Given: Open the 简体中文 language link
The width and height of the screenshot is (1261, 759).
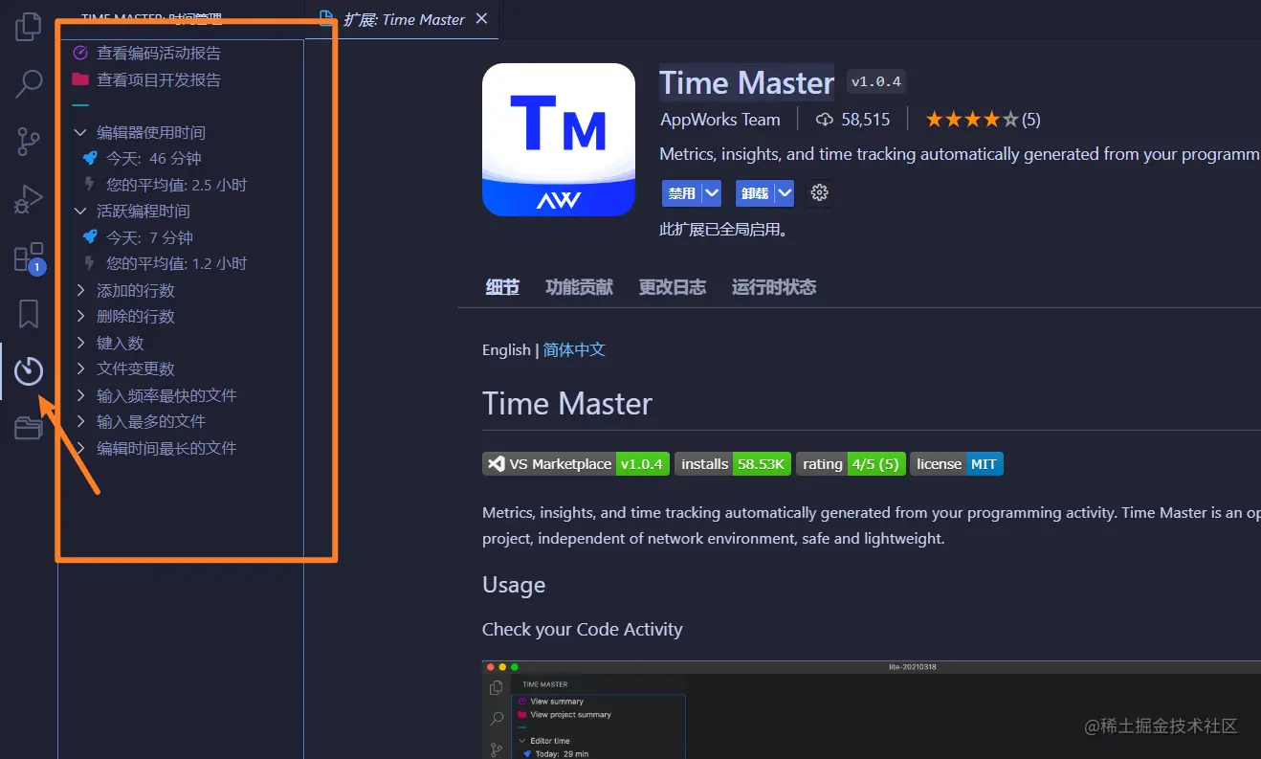Looking at the screenshot, I should click(574, 349).
